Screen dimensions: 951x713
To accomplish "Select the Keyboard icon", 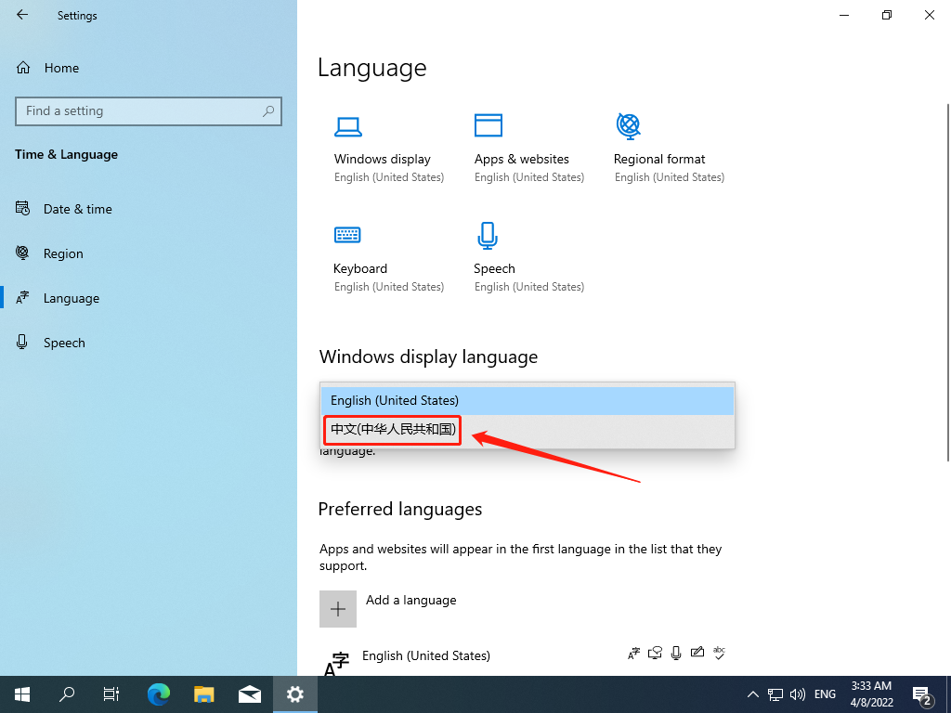I will [x=348, y=235].
